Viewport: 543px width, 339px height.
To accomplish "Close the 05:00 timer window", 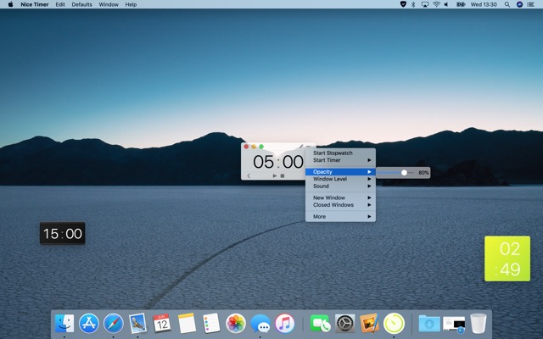I will click(x=246, y=147).
